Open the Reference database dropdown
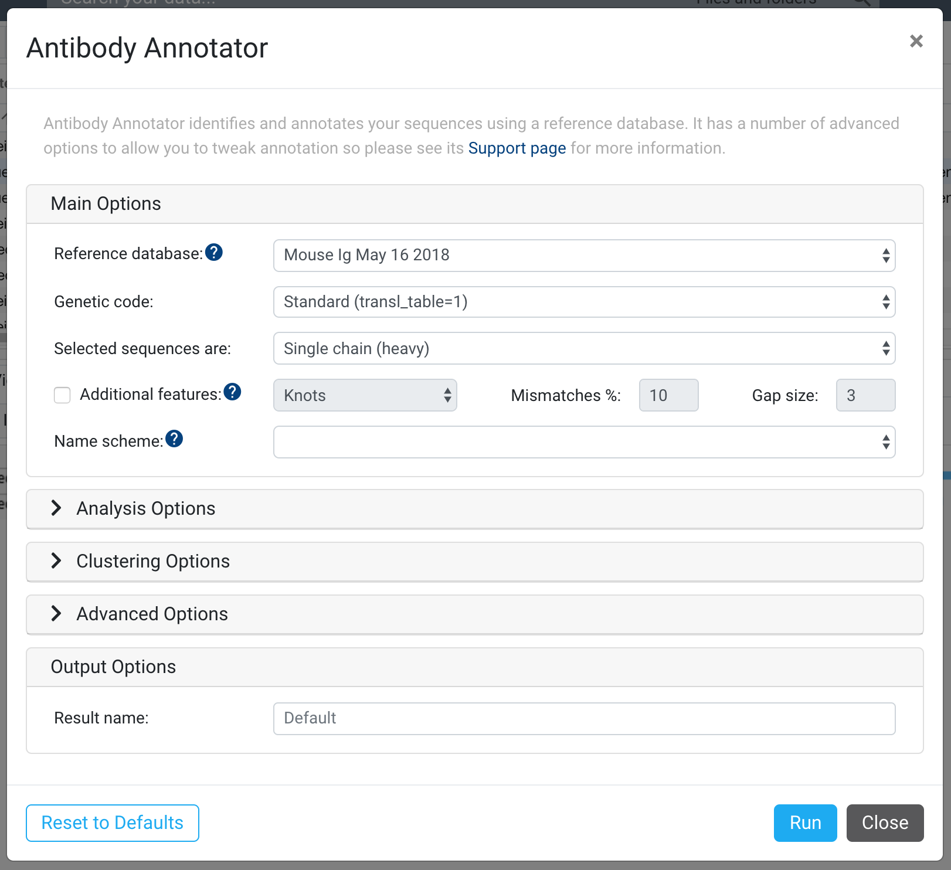The height and width of the screenshot is (870, 951). click(584, 256)
